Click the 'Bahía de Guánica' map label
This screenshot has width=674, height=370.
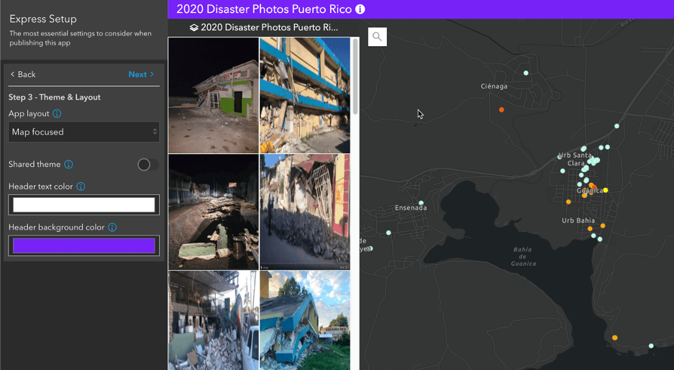pyautogui.click(x=523, y=256)
